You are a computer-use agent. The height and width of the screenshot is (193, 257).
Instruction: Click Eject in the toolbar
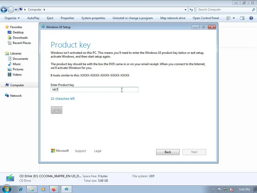coord(50,18)
